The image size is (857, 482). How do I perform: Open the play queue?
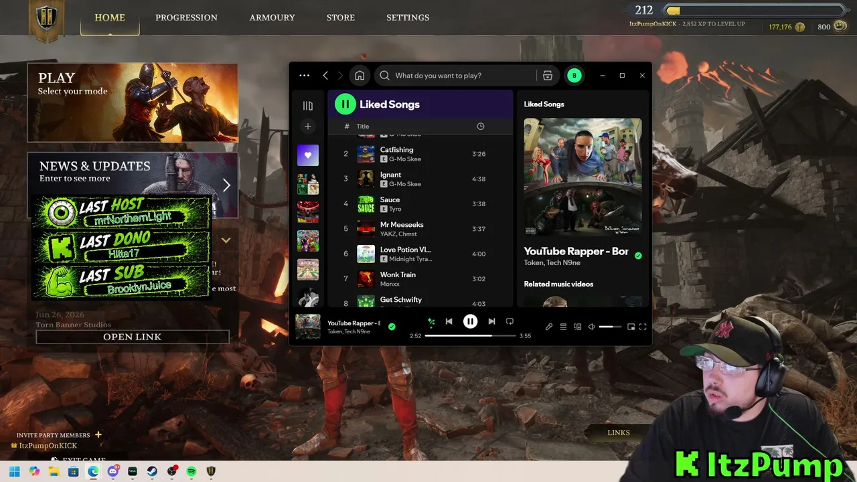tap(563, 327)
